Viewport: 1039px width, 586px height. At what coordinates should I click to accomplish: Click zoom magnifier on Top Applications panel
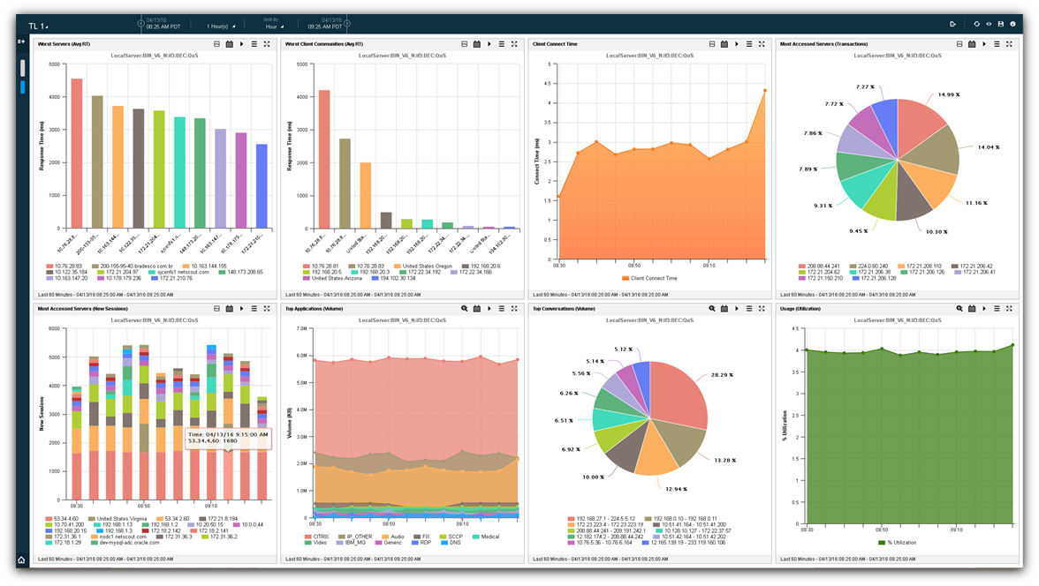[464, 309]
